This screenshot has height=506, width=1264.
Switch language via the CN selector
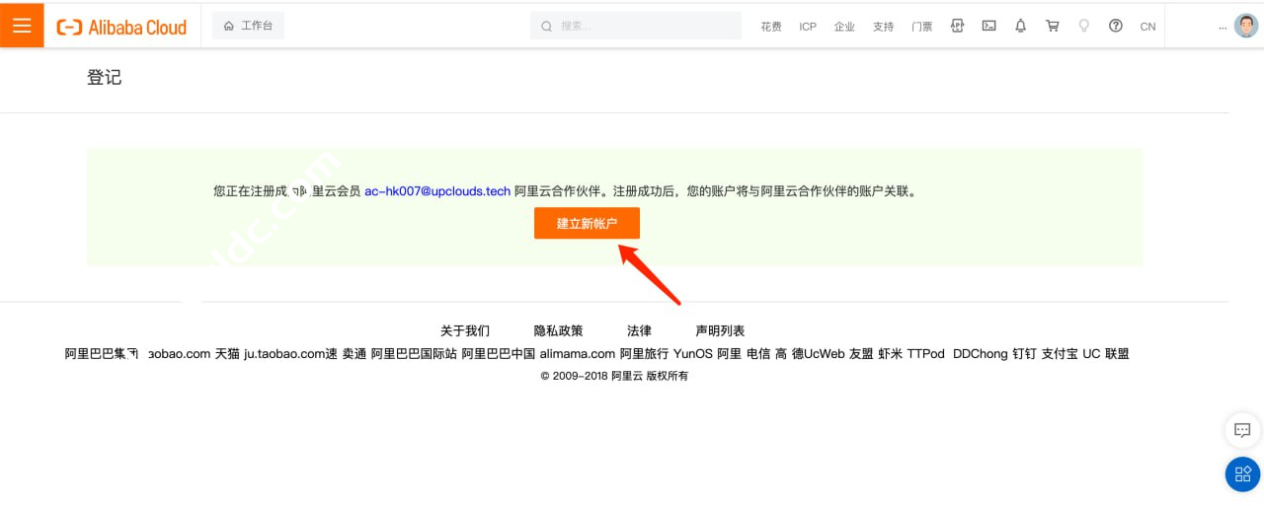point(1147,27)
